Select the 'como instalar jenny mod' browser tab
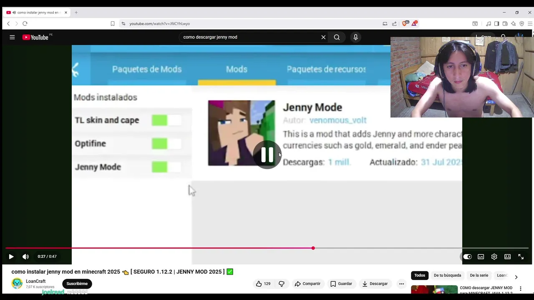Viewport: 534px width, 300px height. point(37,12)
